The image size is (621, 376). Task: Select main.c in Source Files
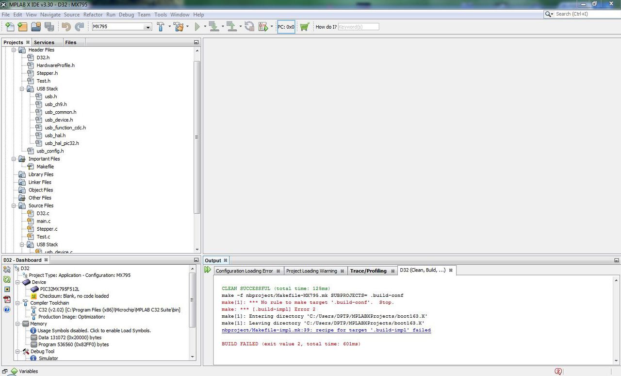pos(44,221)
